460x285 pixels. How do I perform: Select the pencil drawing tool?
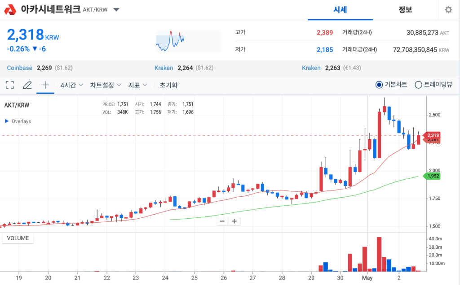coord(27,85)
